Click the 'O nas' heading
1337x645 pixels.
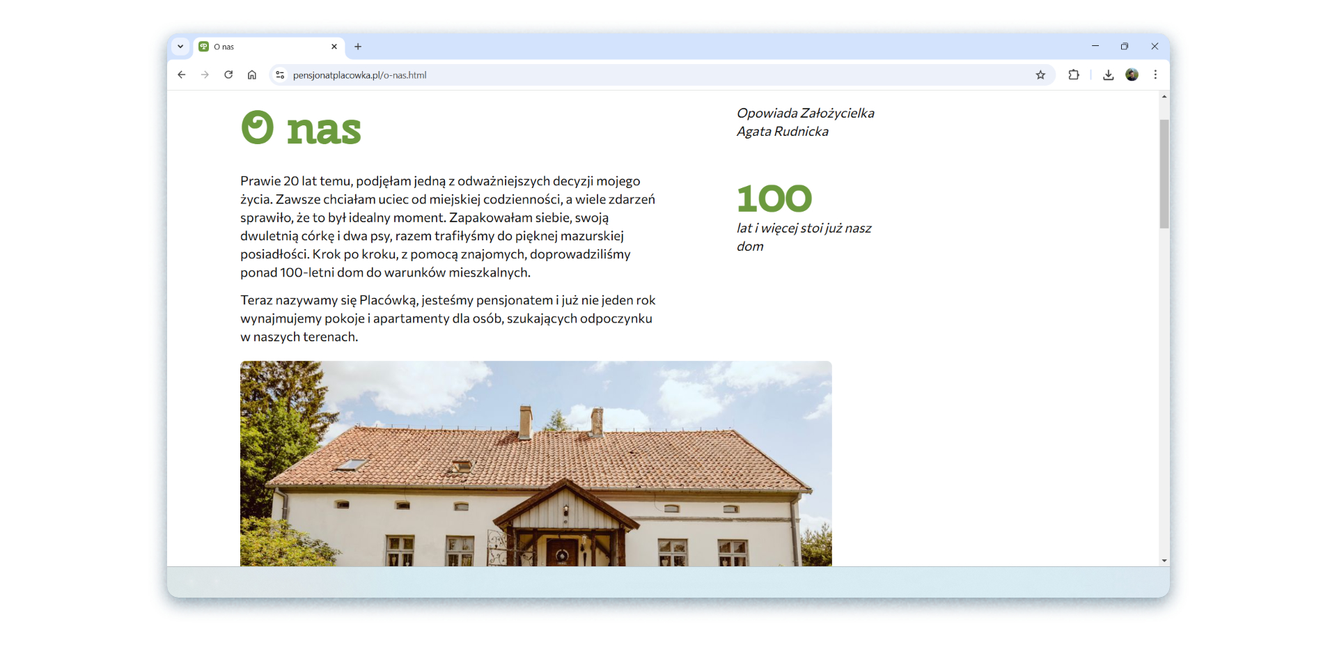pyautogui.click(x=301, y=128)
